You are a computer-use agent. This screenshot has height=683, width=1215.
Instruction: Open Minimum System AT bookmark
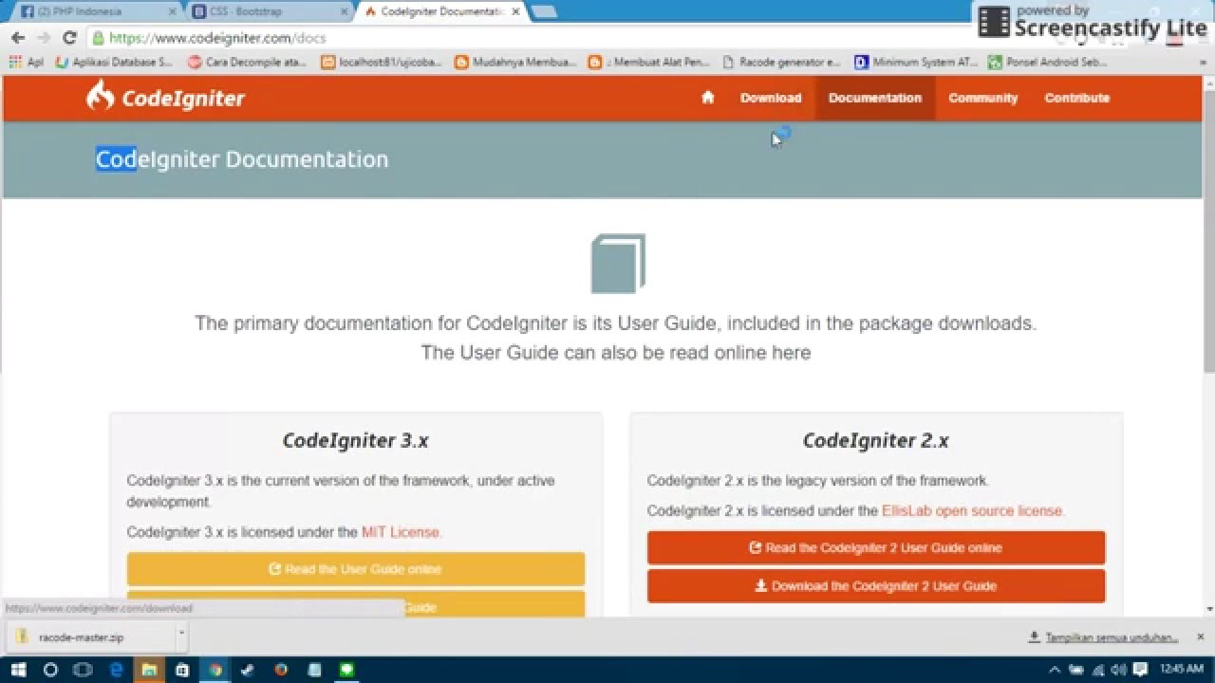[x=916, y=62]
